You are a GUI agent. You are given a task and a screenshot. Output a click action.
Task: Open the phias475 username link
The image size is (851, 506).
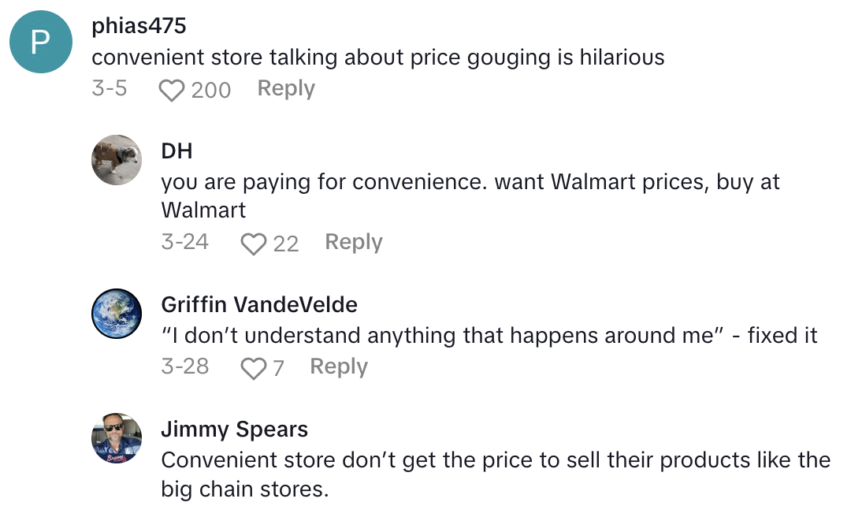pos(139,26)
